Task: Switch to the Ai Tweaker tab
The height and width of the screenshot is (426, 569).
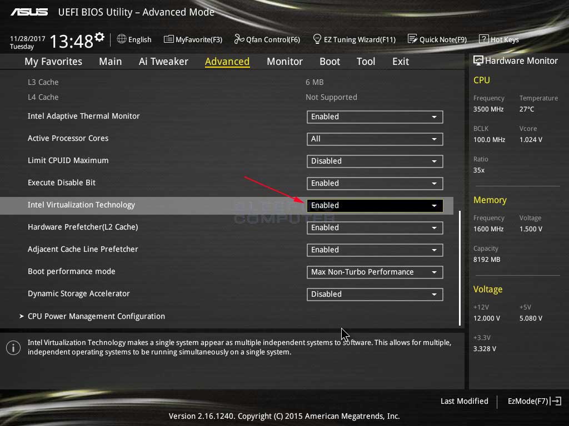Action: 163,61
